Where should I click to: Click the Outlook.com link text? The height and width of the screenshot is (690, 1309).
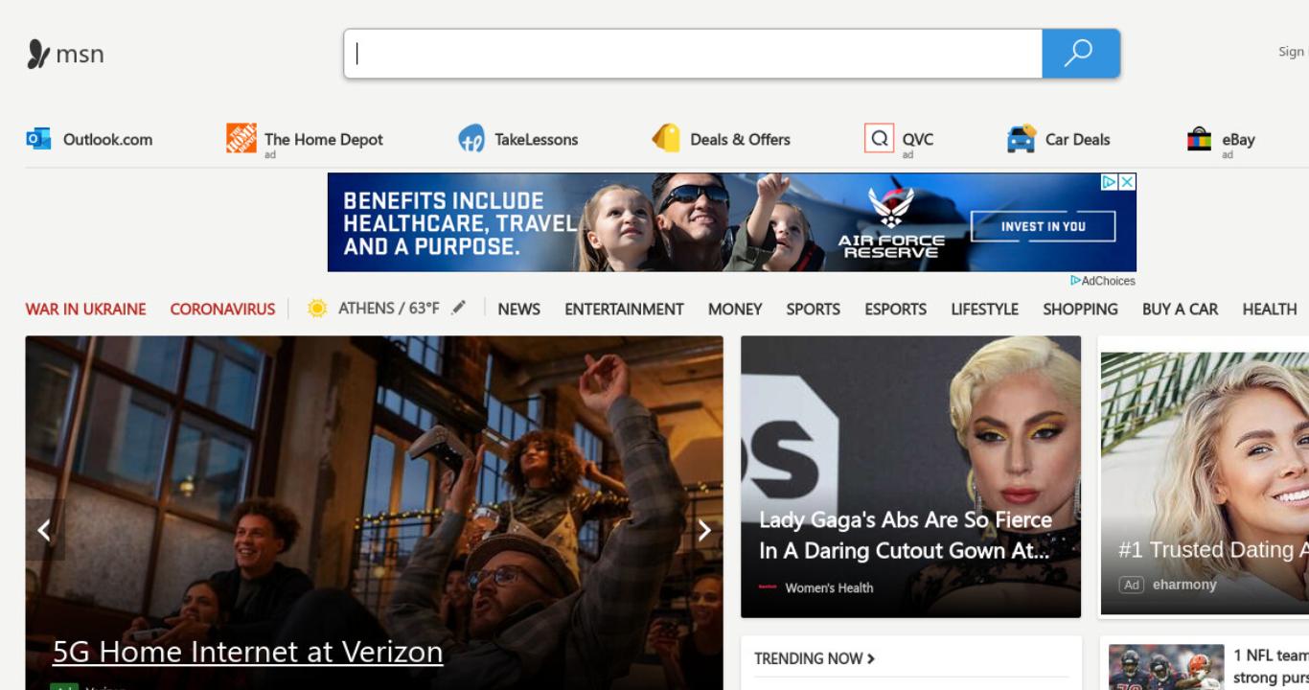(x=107, y=139)
